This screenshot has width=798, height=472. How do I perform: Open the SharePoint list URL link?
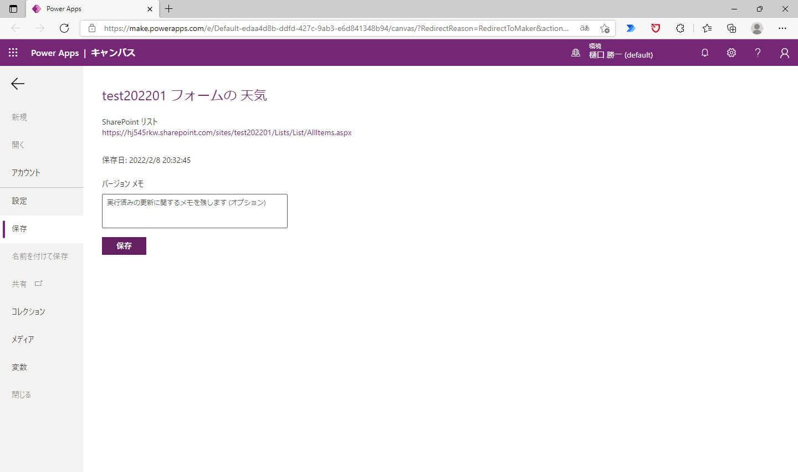pos(227,133)
